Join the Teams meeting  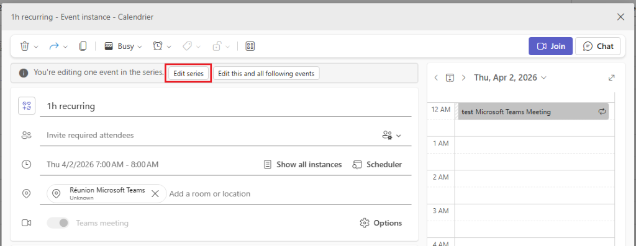pos(550,46)
